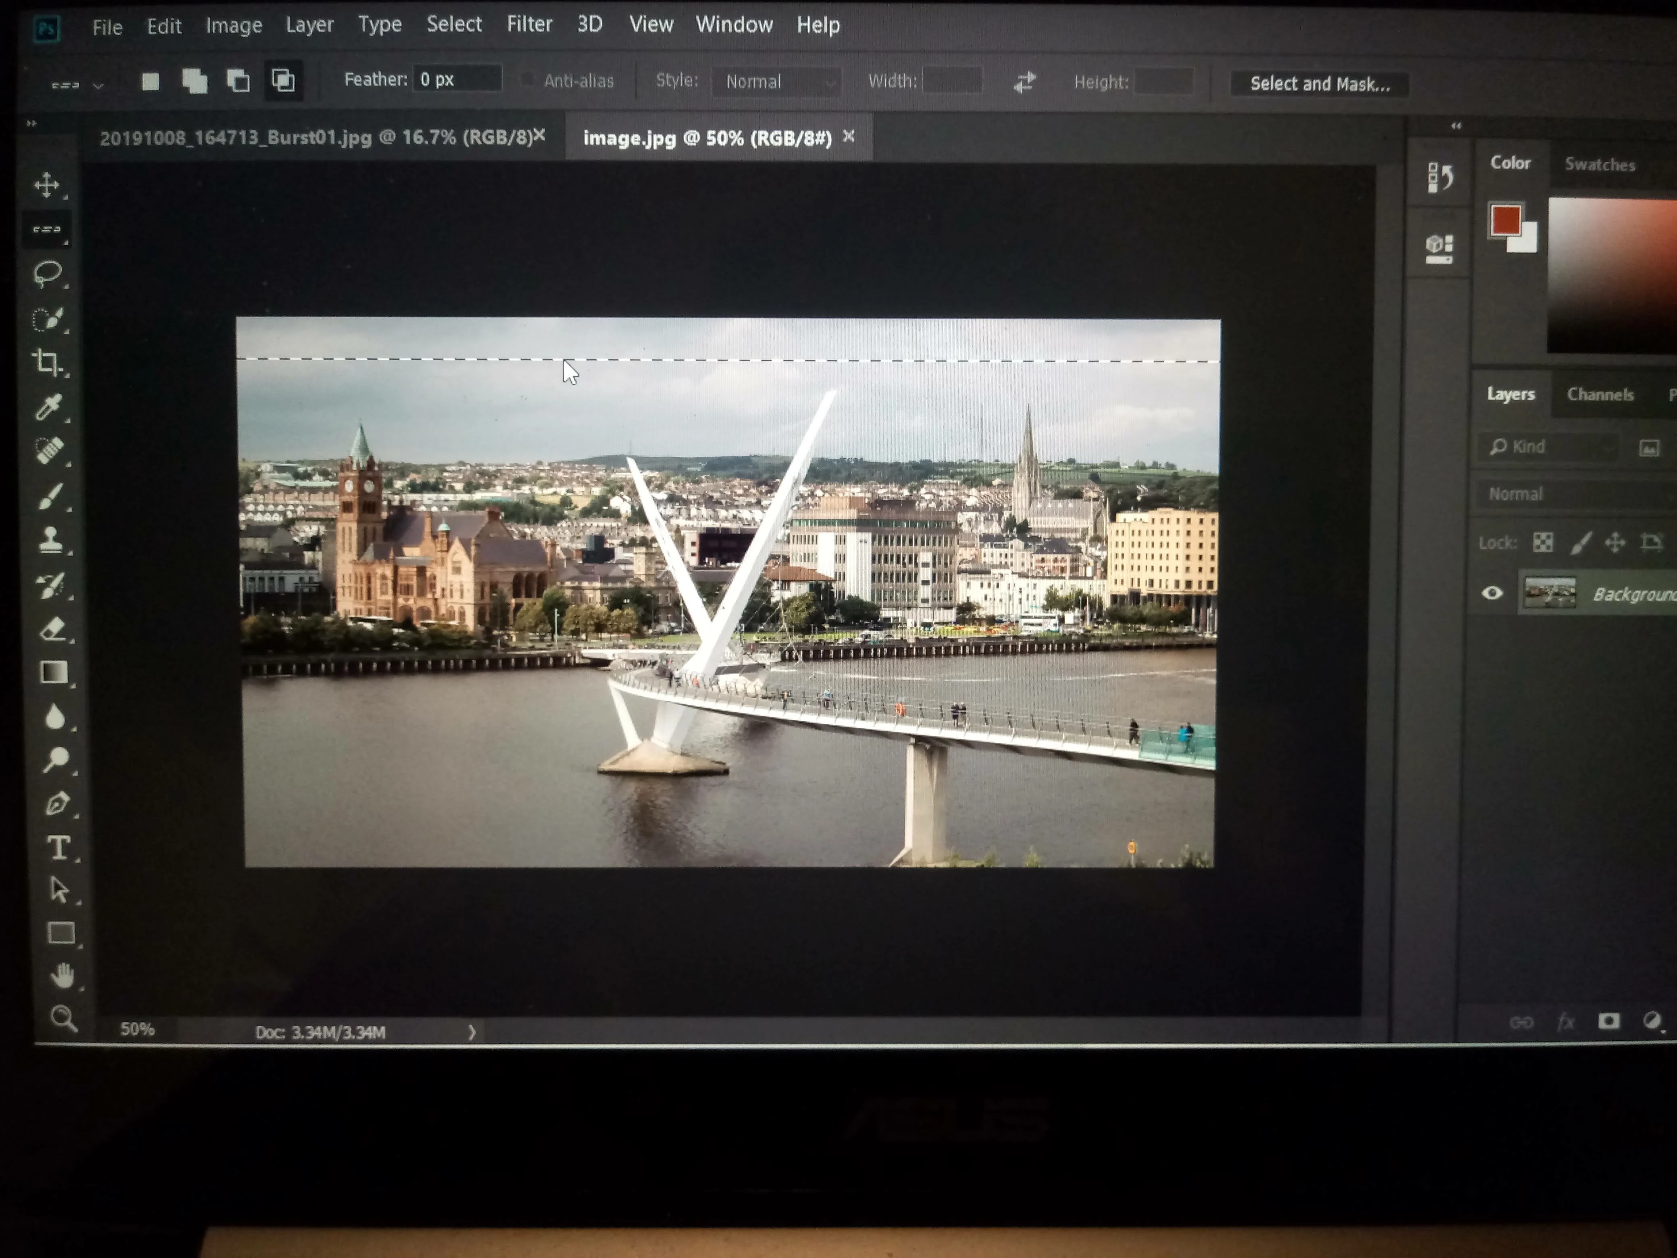Select the Zoom tool magnifier
The image size is (1677, 1258).
pos(63,1018)
